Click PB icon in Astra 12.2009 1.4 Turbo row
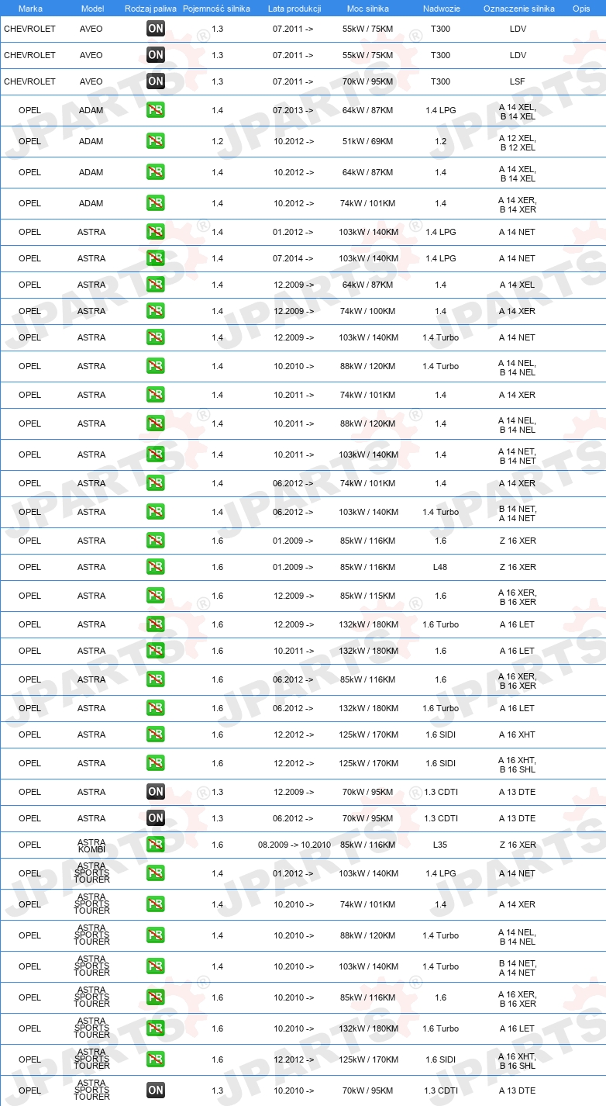606x1106 pixels. 156,337
